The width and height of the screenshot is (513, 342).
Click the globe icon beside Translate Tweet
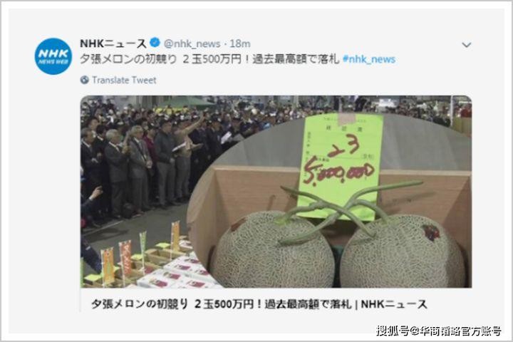(84, 80)
